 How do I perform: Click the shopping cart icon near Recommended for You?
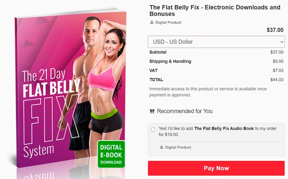152,111
